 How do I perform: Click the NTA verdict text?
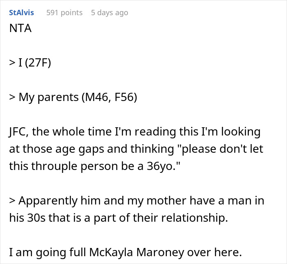pyautogui.click(x=20, y=28)
